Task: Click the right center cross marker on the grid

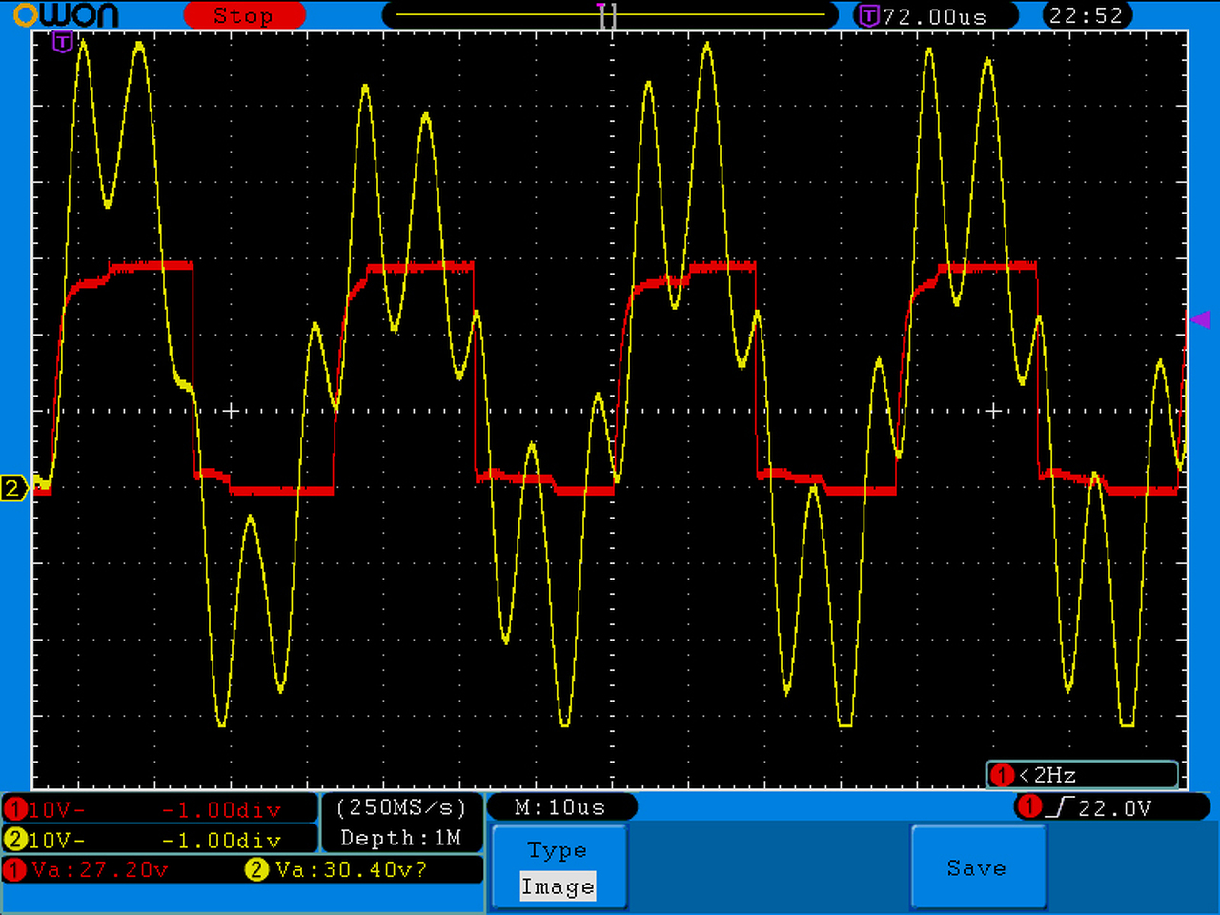Action: tap(993, 411)
